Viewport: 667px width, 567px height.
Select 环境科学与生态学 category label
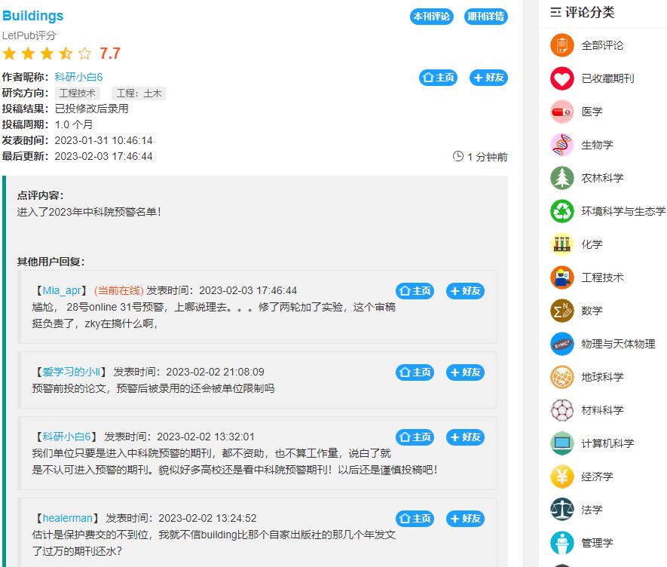pyautogui.click(x=623, y=212)
